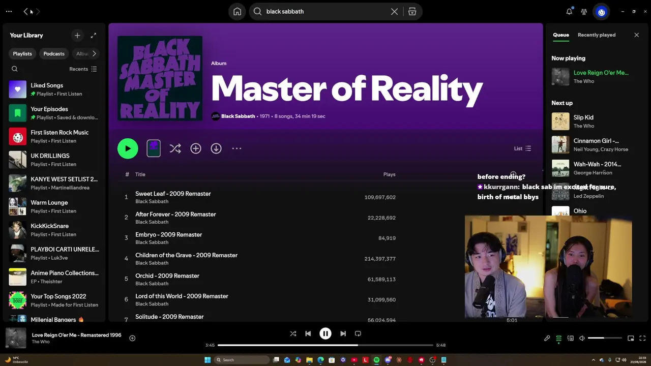Skip to the next track
The image size is (651, 366).
click(343, 333)
